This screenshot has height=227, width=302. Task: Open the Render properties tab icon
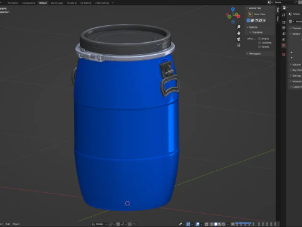point(284,22)
